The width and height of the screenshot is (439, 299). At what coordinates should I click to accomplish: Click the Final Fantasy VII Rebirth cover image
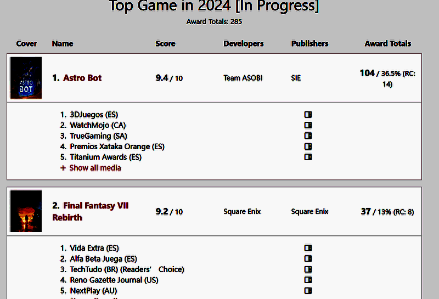click(26, 211)
